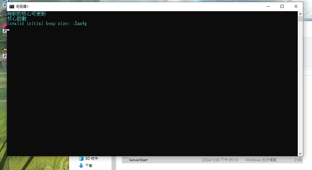Click the 伺服器1 window title text

(22, 7)
